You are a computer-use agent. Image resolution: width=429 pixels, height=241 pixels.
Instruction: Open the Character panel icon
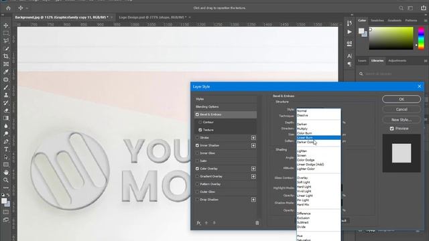click(x=349, y=56)
